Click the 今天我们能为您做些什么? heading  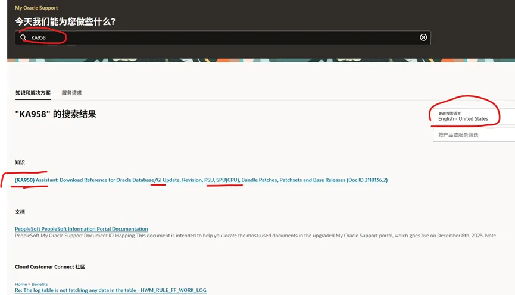[65, 21]
